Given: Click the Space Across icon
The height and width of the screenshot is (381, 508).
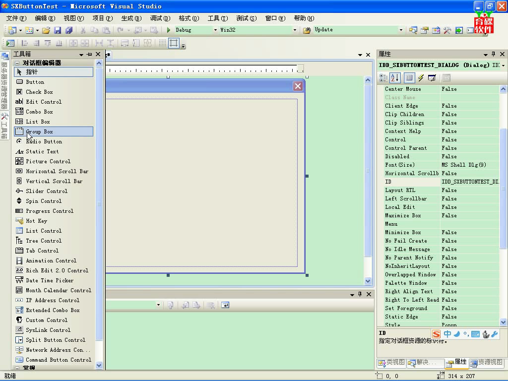Looking at the screenshot, I should pos(99,43).
